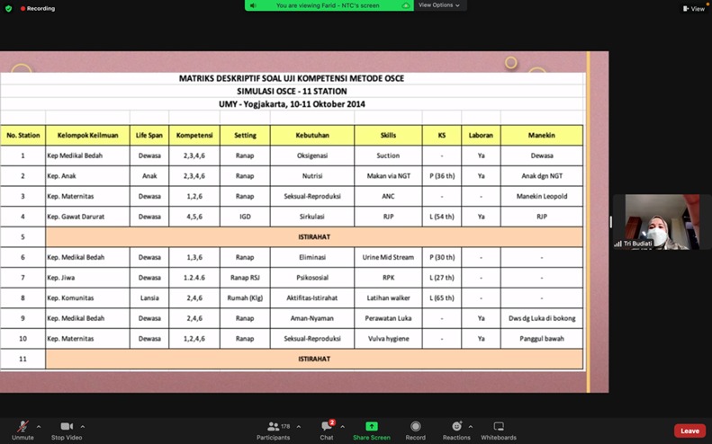Screen dimensions: 712x444
Task: Open the View layout menu
Action: click(x=693, y=8)
